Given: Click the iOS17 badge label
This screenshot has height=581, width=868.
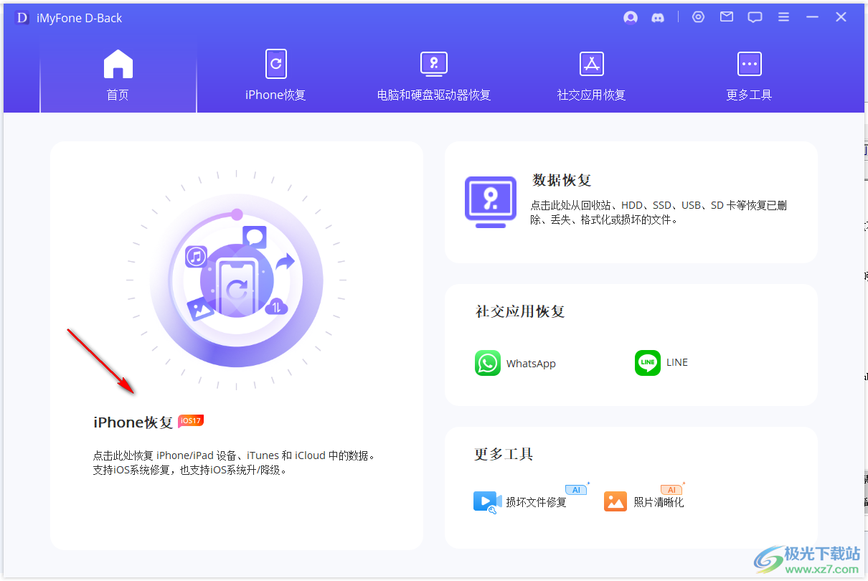Looking at the screenshot, I should coord(190,421).
